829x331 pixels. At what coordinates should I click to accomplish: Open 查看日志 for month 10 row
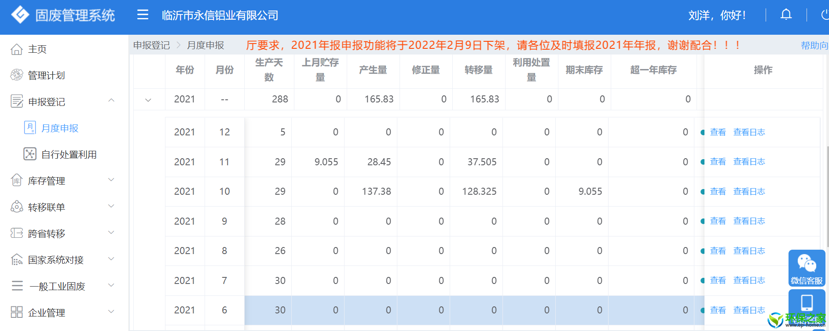[749, 192]
